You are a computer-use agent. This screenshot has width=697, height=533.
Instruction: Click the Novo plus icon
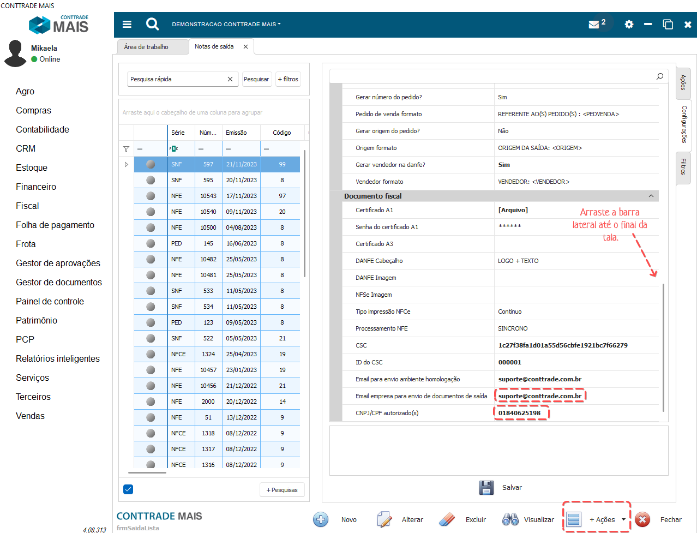321,519
